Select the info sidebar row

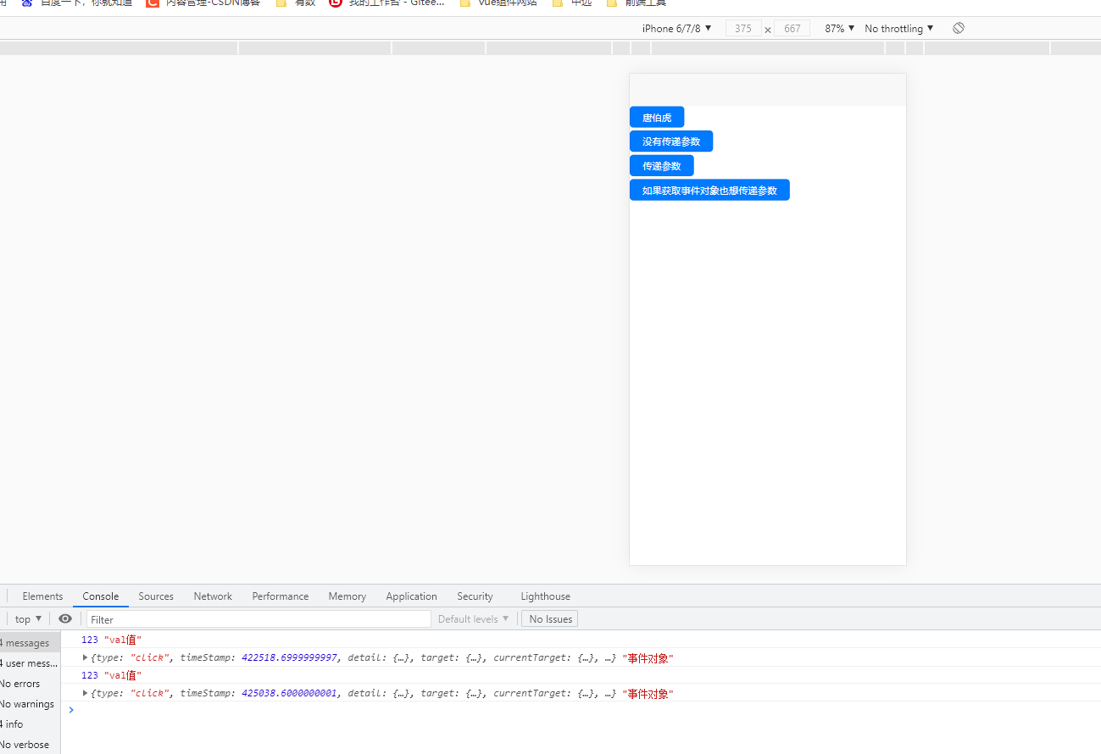tap(30, 724)
